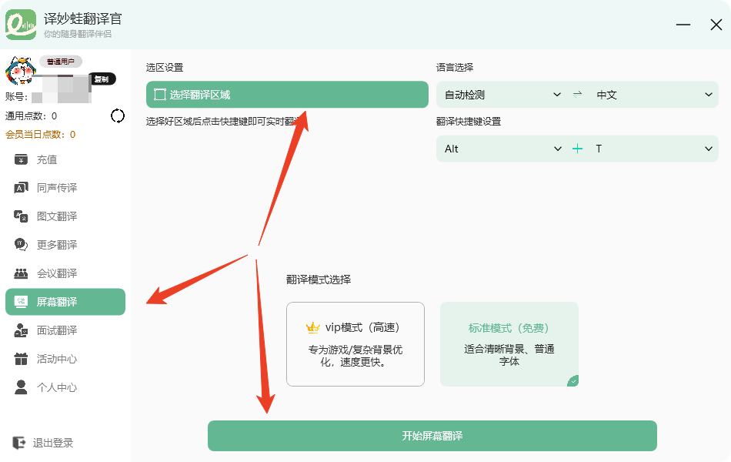
Task: Open the 中文 target language dropdown
Action: [654, 95]
